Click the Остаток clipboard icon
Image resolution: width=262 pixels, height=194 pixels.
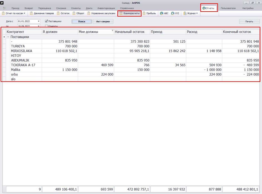(58, 13)
